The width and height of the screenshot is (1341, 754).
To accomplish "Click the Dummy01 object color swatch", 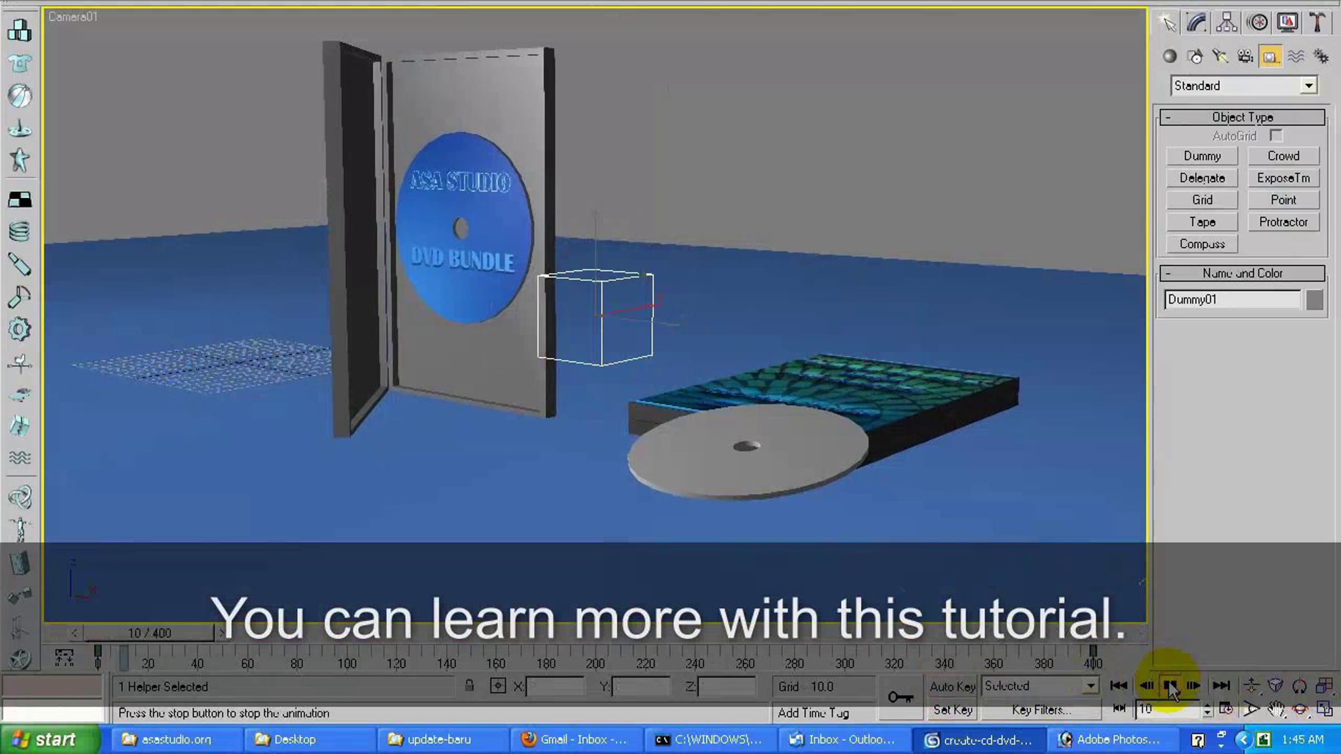I will click(1314, 300).
